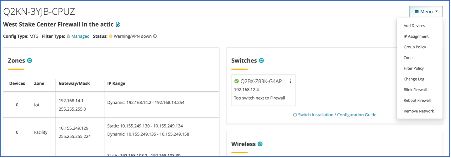Viewport: 451px width, 158px height.
Task: Select Add Devices from the menu
Action: coord(414,26)
